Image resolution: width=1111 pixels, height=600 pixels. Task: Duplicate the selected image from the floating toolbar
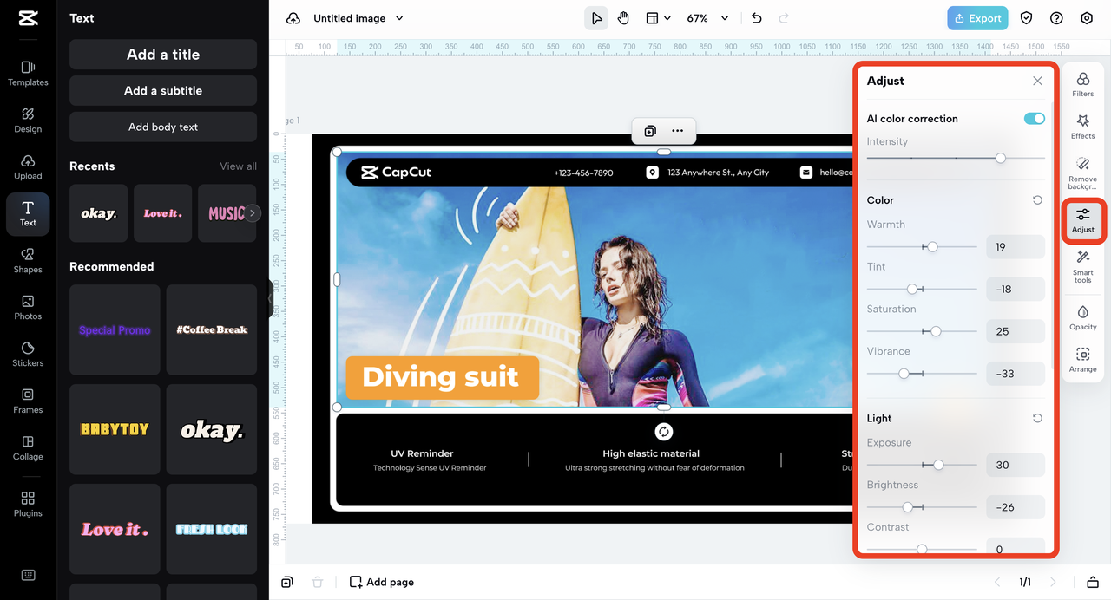[x=650, y=131]
